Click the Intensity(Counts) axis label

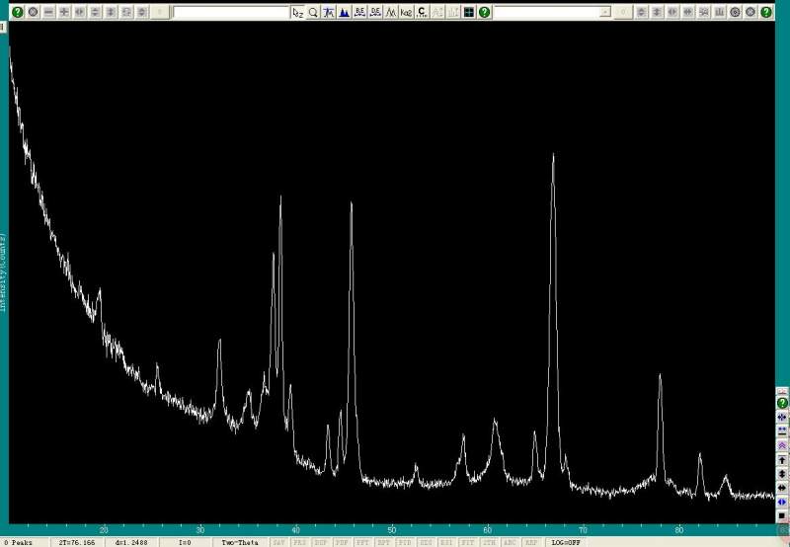click(4, 273)
